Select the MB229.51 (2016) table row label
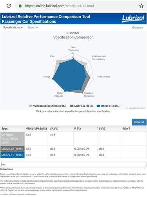Viewport: 147px width, 197px height. pos(13,155)
